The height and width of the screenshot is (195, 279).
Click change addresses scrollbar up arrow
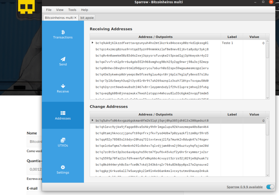(267, 119)
